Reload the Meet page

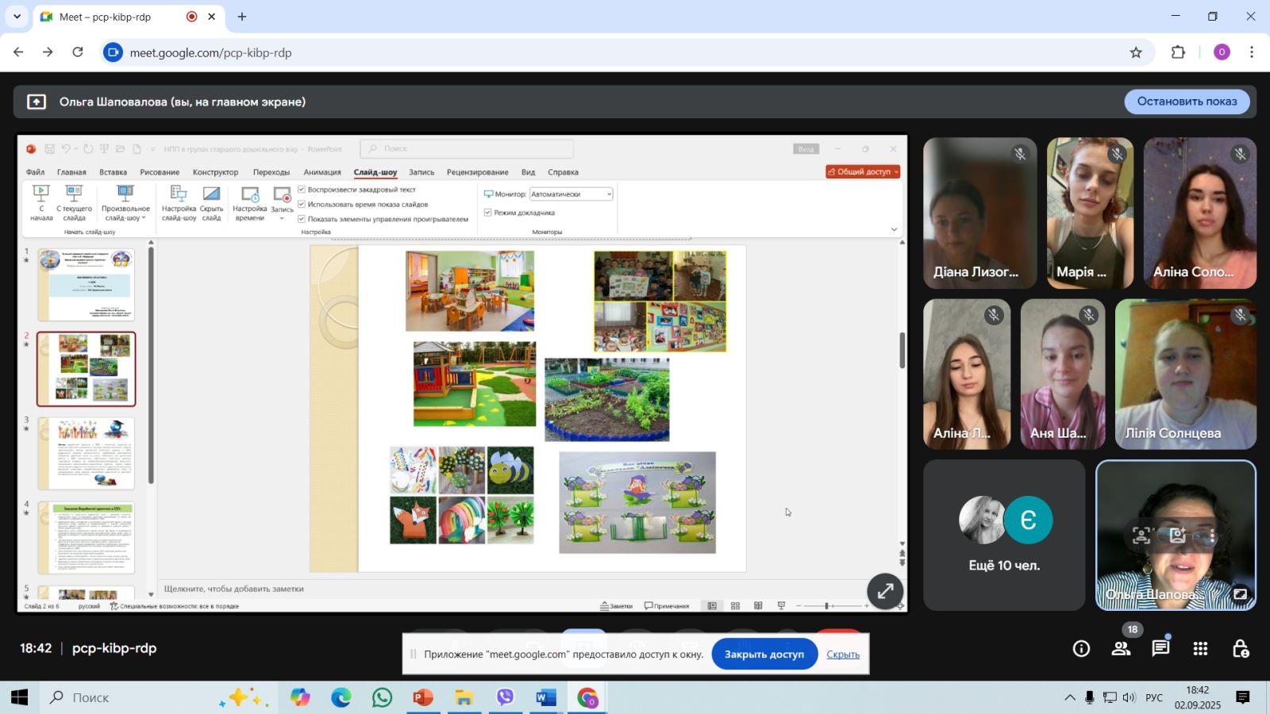(78, 52)
